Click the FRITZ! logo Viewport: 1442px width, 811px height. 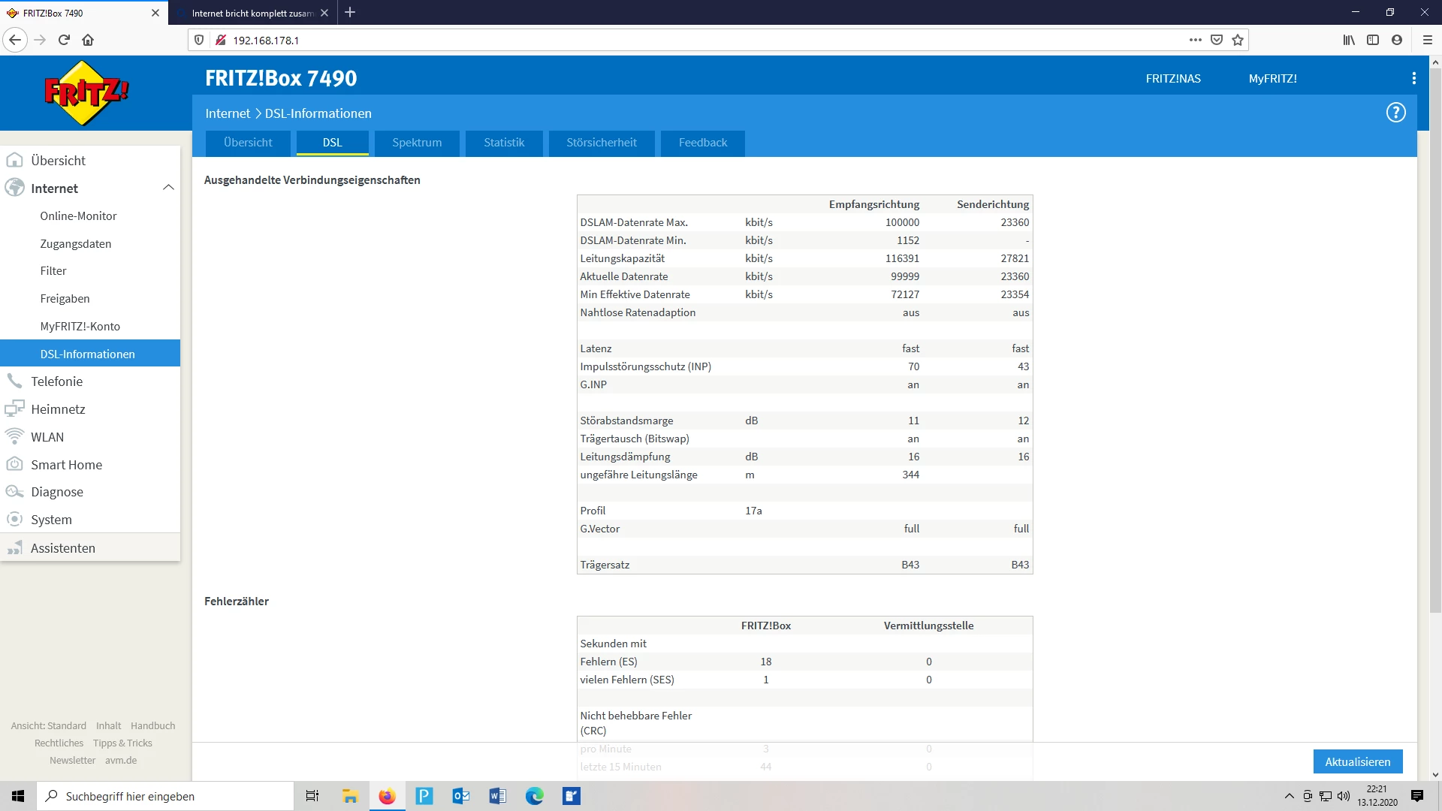pos(86,93)
